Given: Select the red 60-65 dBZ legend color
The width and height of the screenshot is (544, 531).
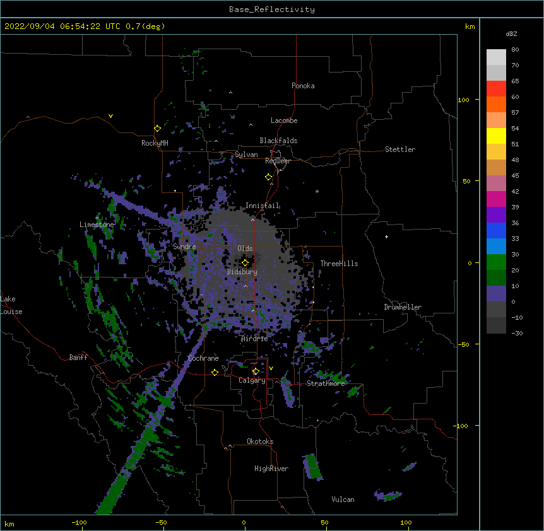Looking at the screenshot, I should tap(496, 89).
